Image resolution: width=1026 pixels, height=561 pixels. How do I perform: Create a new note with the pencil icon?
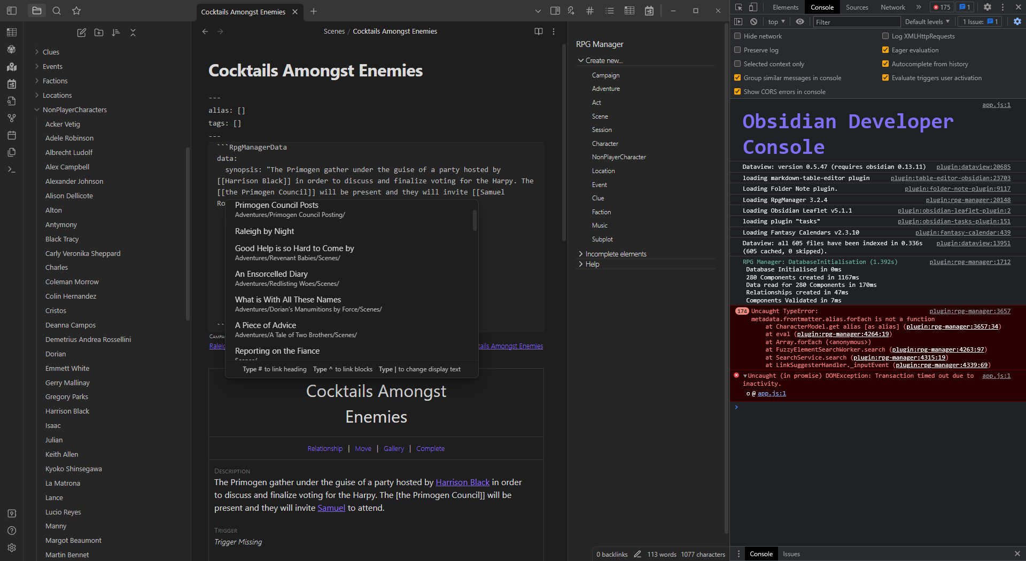pos(81,33)
